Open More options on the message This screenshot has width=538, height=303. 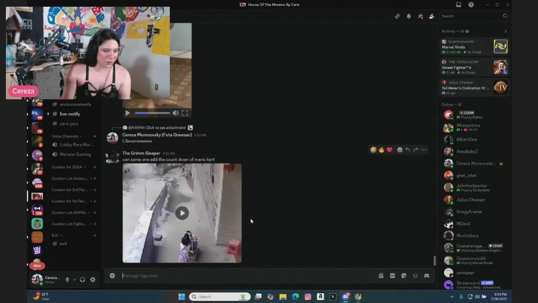(424, 150)
